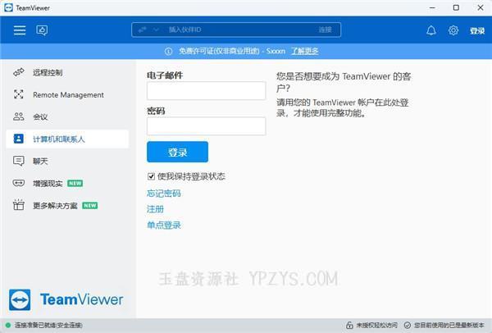Open 更多解决方案 more solutions section
492x333 pixels.
pyautogui.click(x=54, y=205)
